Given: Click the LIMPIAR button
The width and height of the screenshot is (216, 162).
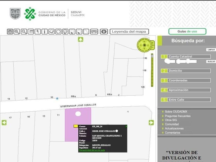Looking at the screenshot, I should (211, 50).
